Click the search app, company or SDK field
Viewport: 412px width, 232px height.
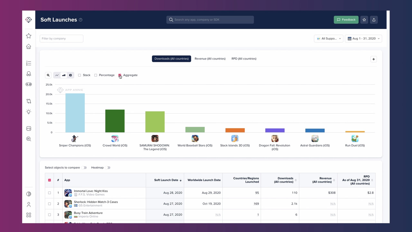click(x=210, y=20)
